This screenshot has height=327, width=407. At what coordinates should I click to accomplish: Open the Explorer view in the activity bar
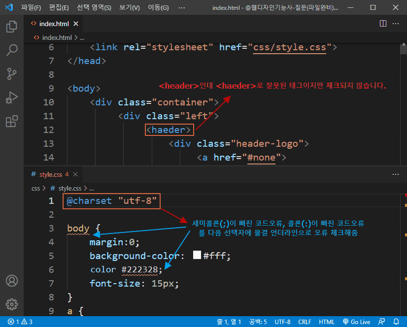point(12,26)
